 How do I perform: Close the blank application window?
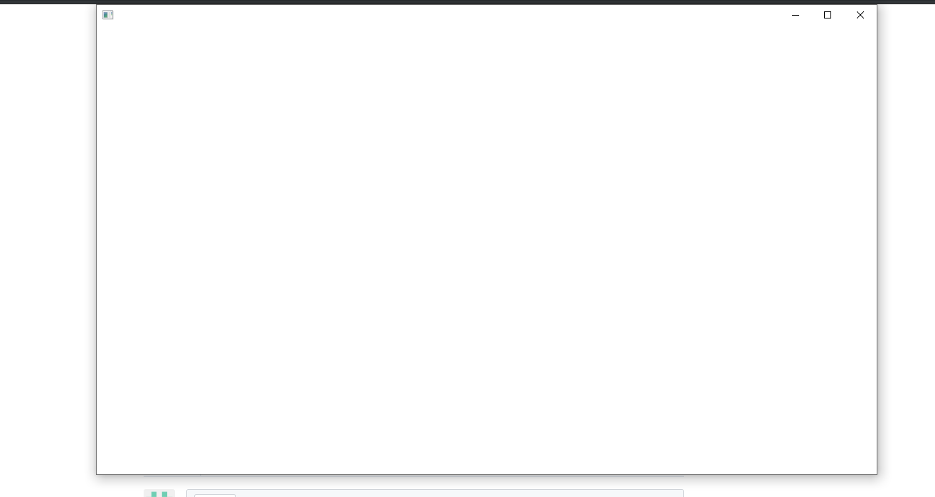tap(860, 15)
